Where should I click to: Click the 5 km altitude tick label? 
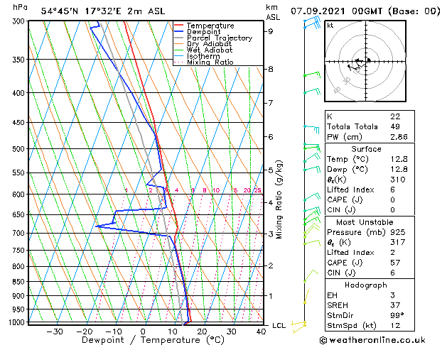271,170
